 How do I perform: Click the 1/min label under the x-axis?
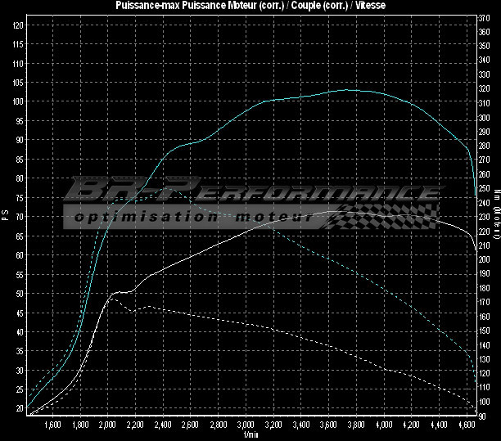tap(250, 435)
